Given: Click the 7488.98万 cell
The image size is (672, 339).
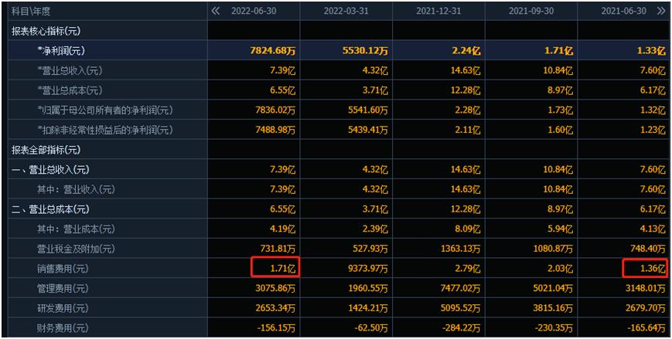Looking at the screenshot, I should (x=275, y=131).
